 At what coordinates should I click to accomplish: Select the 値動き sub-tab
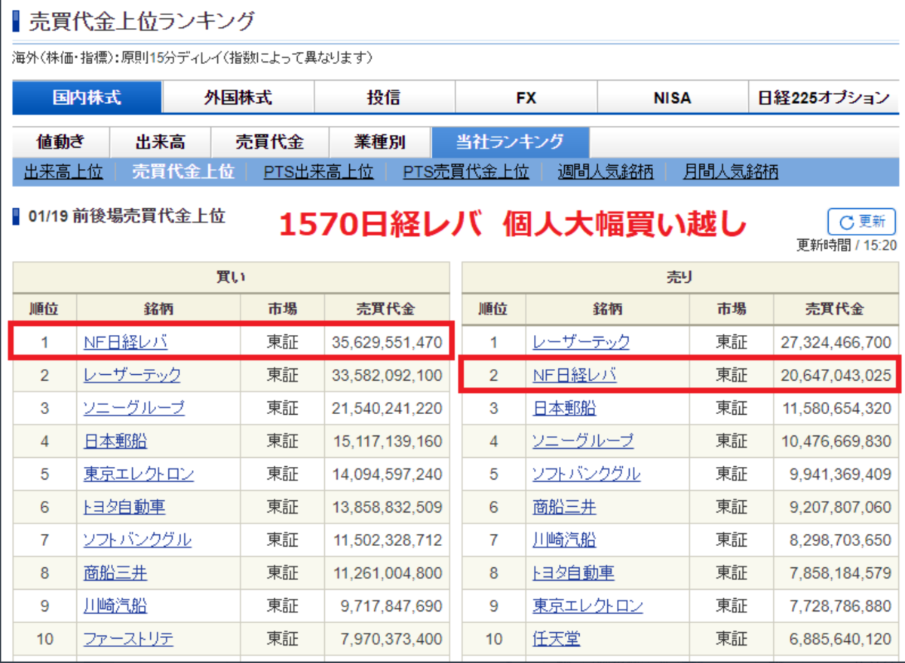tap(61, 142)
